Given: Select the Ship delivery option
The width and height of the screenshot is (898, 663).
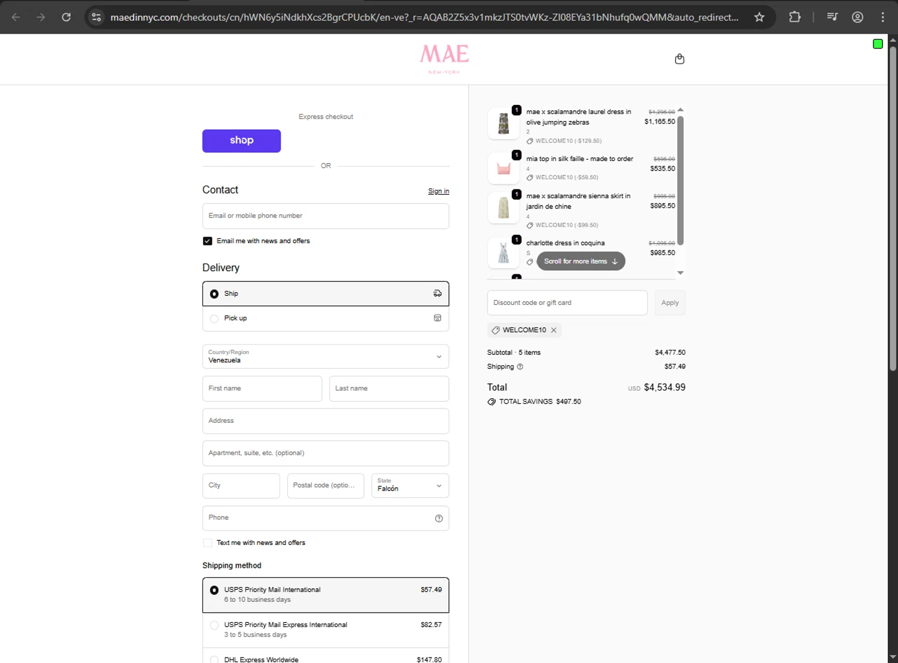Looking at the screenshot, I should [326, 293].
